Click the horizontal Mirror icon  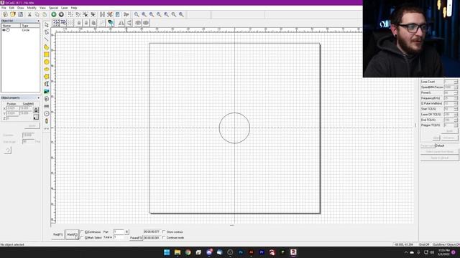click(121, 23)
